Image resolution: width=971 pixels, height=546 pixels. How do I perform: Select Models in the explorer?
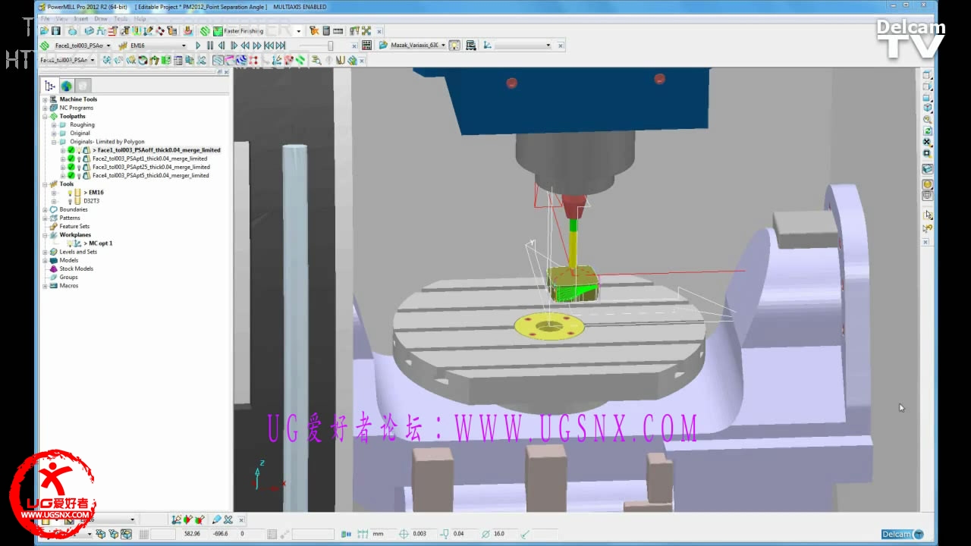pos(69,260)
